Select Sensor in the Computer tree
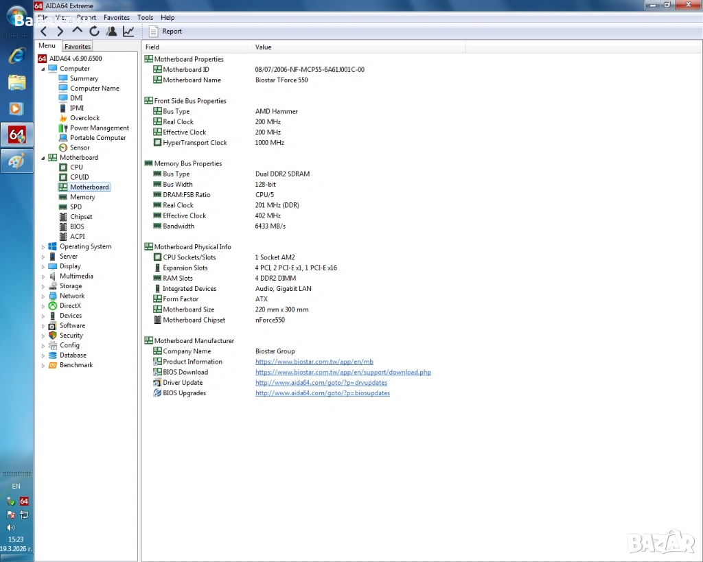Viewport: 703px width, 562px height. pos(79,148)
